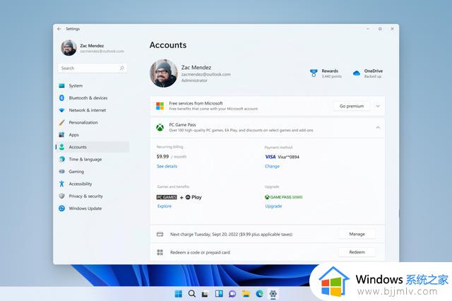The height and width of the screenshot is (301, 452).
Task: Click the small sidebar profile avatar
Action: (x=69, y=48)
